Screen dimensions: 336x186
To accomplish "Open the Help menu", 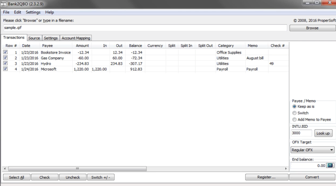I will [x=49, y=12].
